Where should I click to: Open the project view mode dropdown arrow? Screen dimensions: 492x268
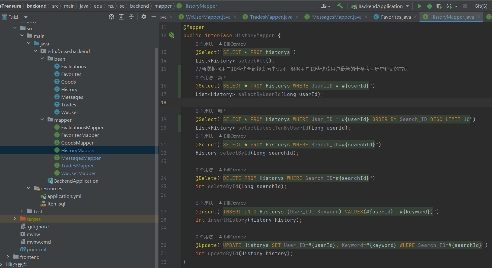pyautogui.click(x=26, y=17)
